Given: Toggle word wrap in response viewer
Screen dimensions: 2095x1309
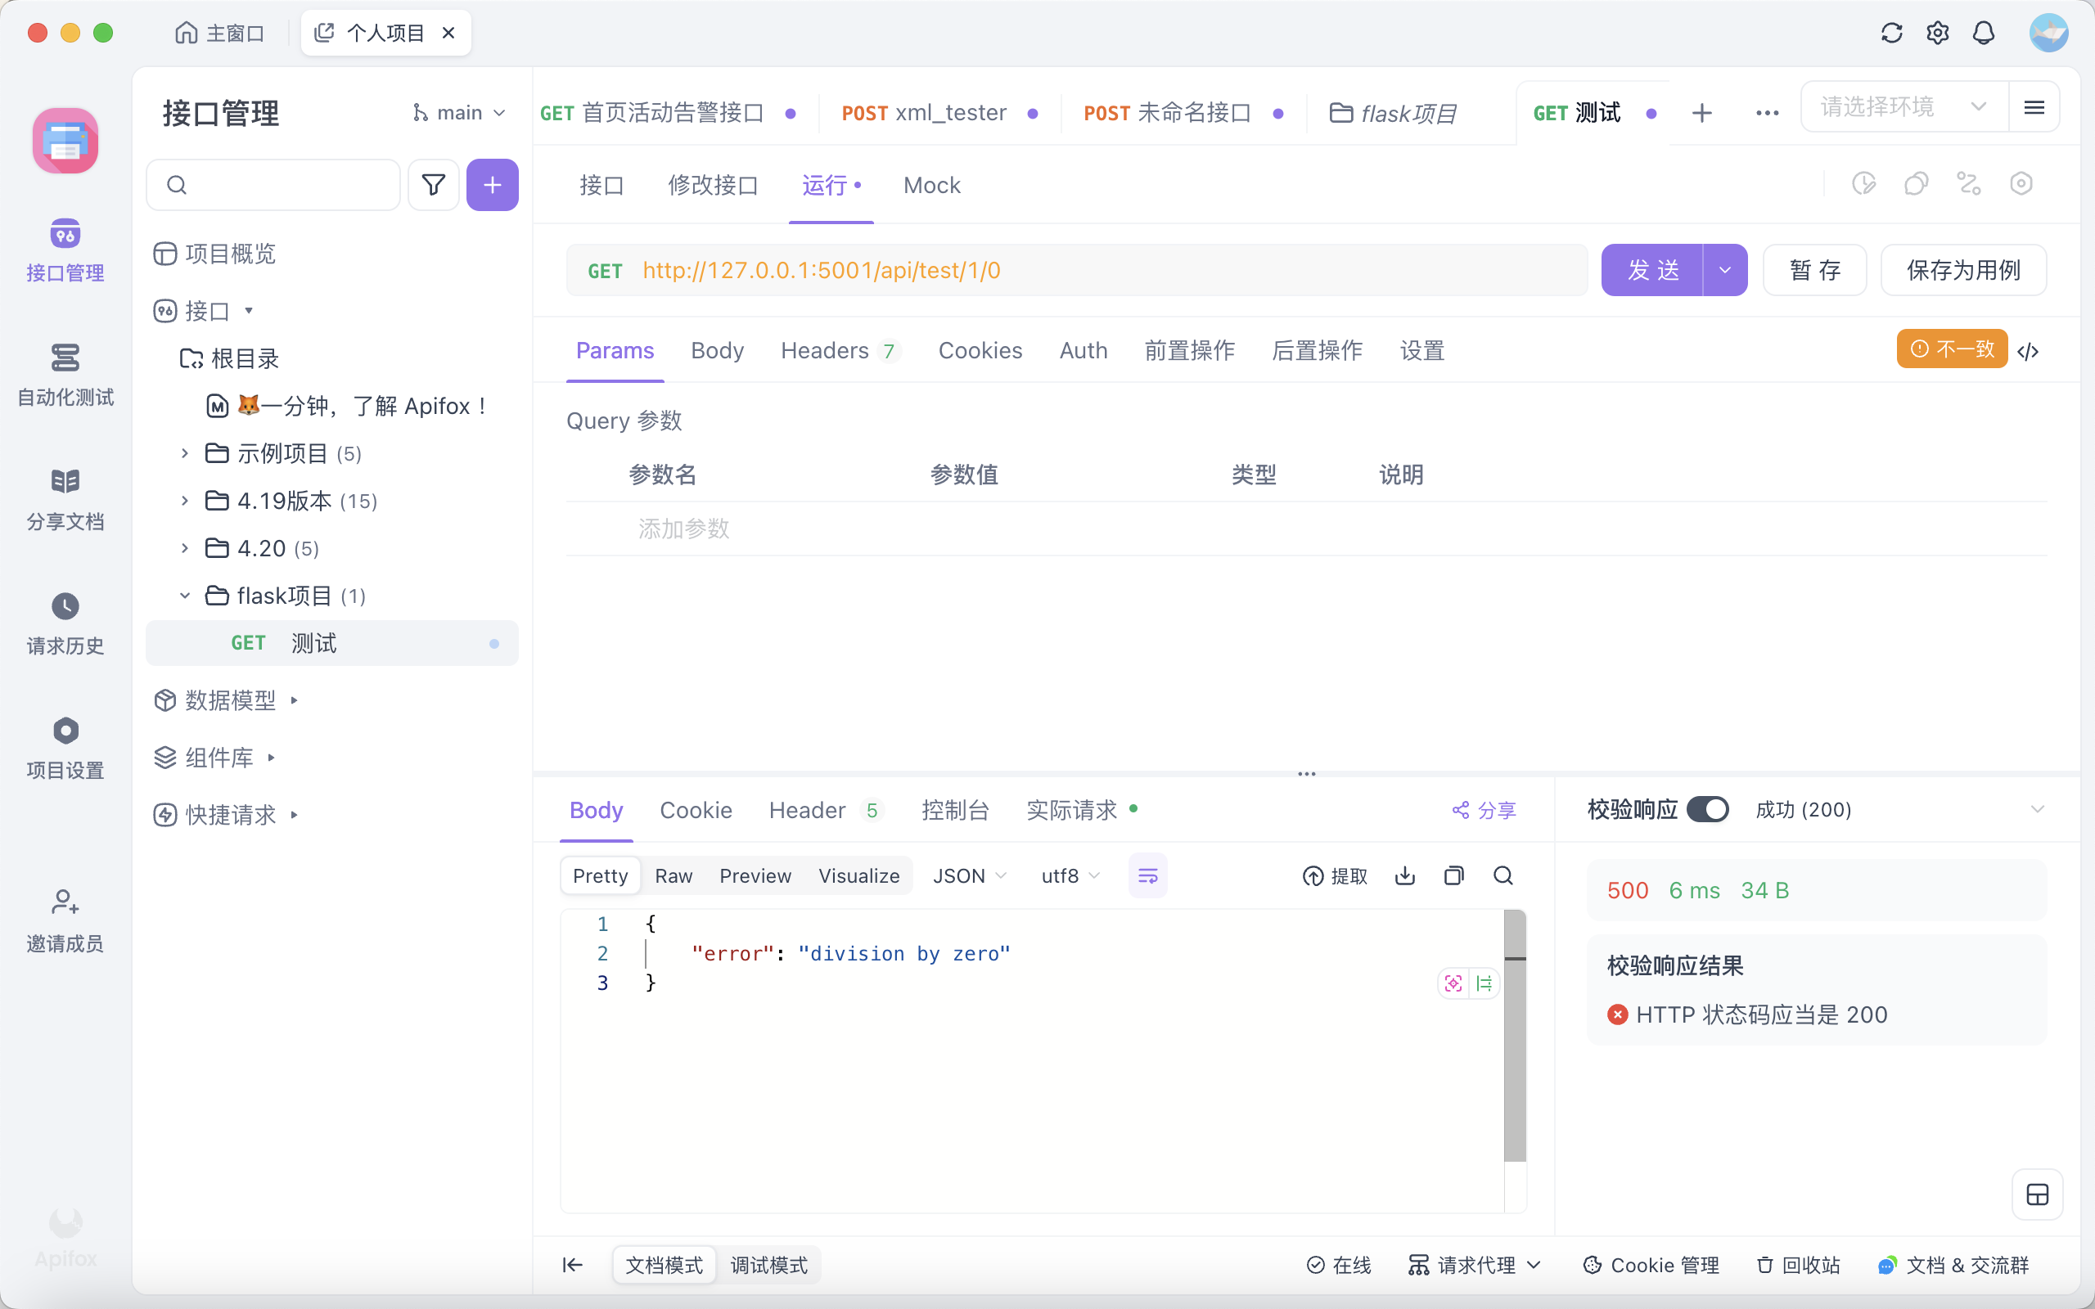Looking at the screenshot, I should coord(1148,875).
